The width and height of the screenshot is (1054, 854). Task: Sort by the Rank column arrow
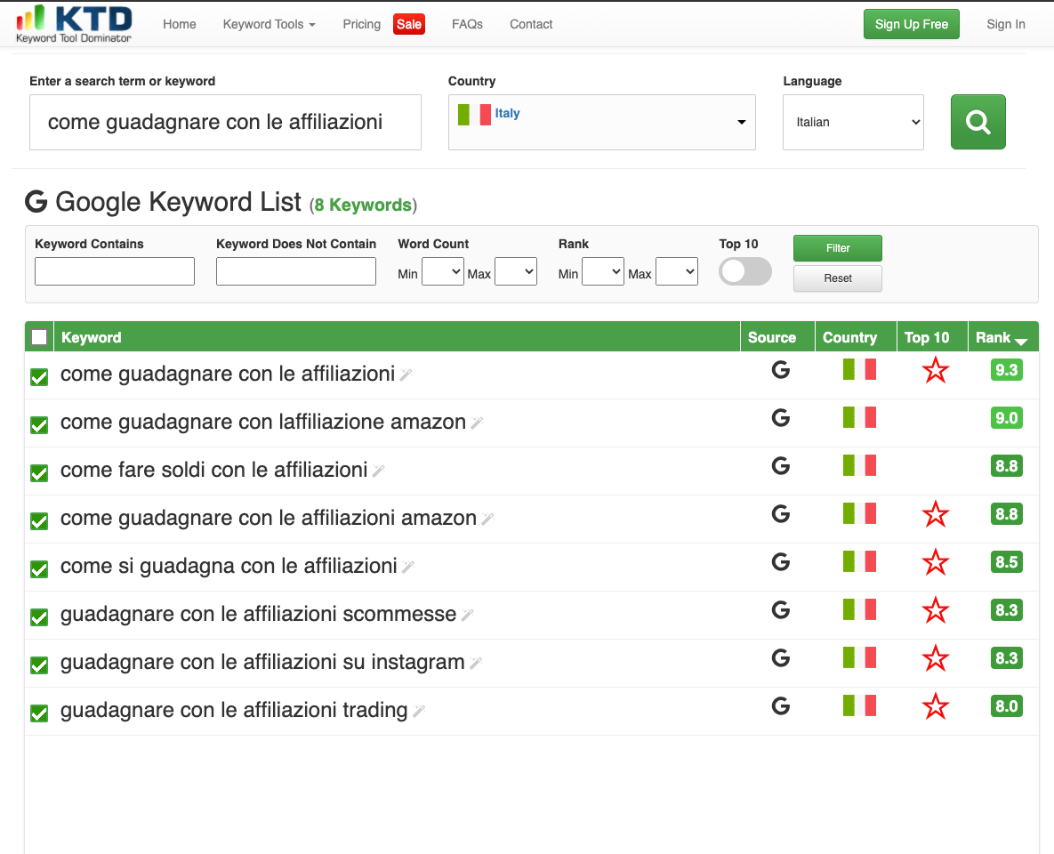(x=1021, y=342)
